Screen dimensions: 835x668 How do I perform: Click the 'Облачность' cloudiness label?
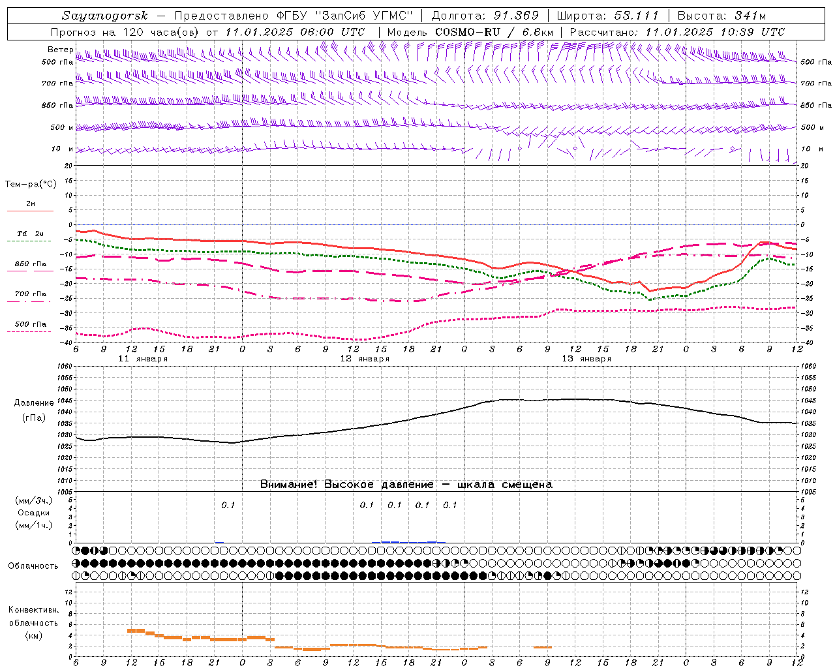pos(33,566)
